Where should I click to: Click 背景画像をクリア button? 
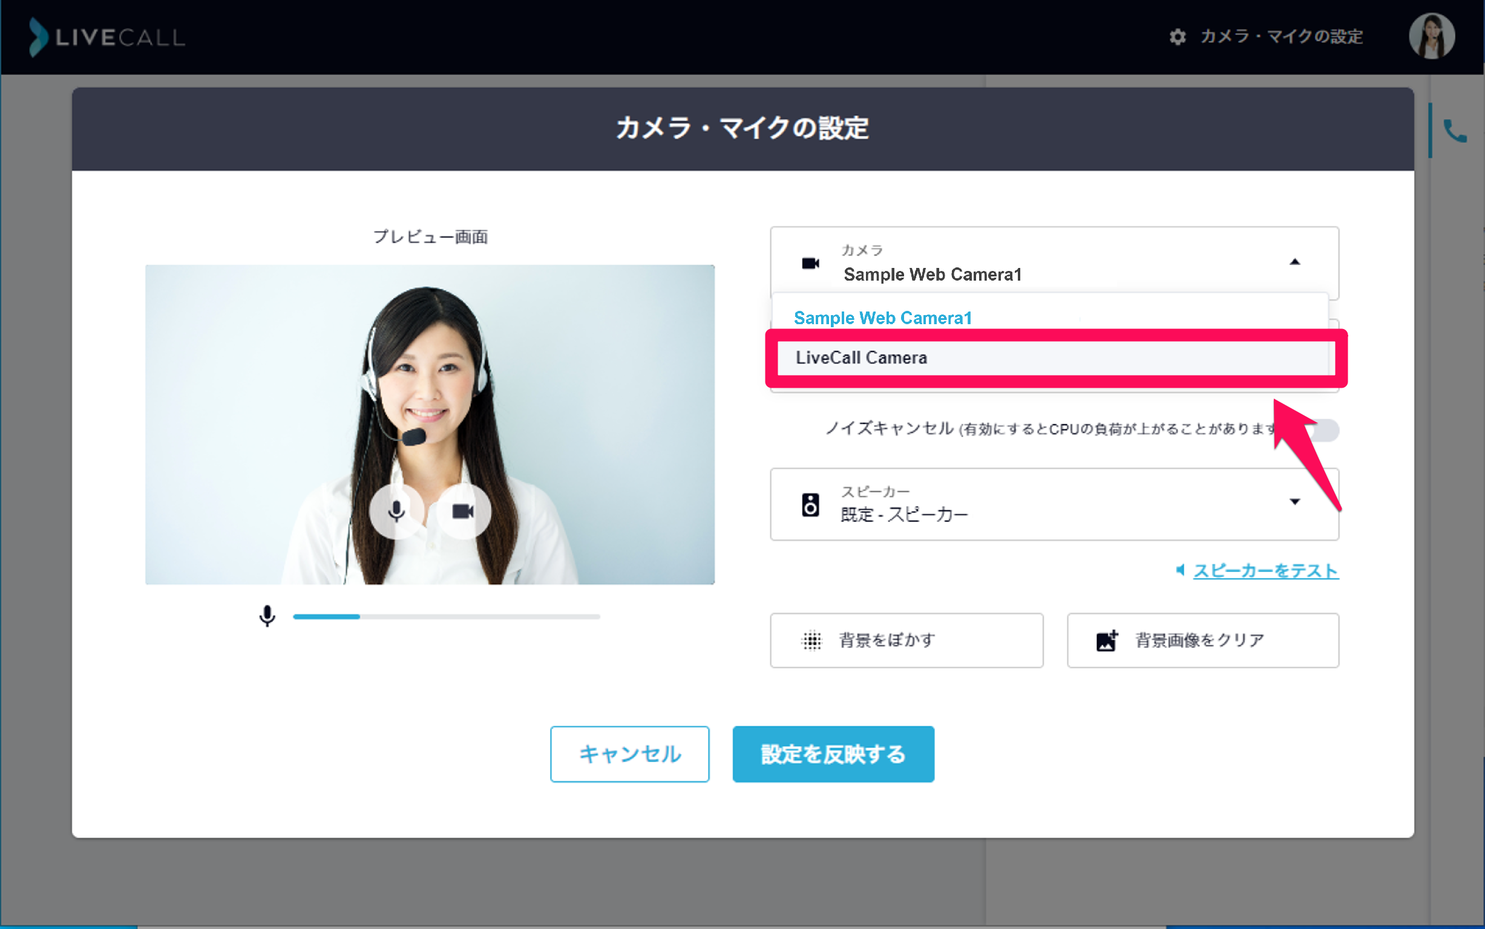click(1202, 641)
